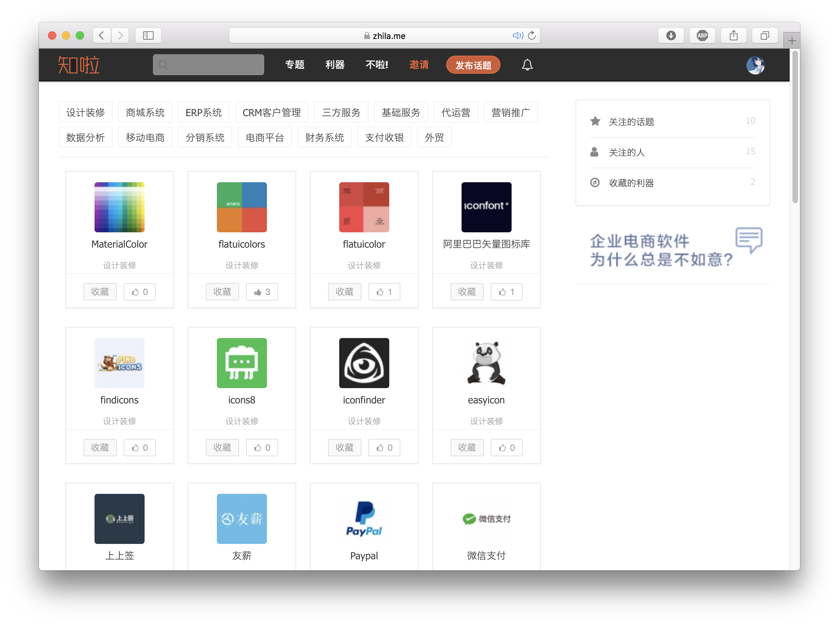Click the site search input field
The height and width of the screenshot is (626, 839).
(208, 65)
